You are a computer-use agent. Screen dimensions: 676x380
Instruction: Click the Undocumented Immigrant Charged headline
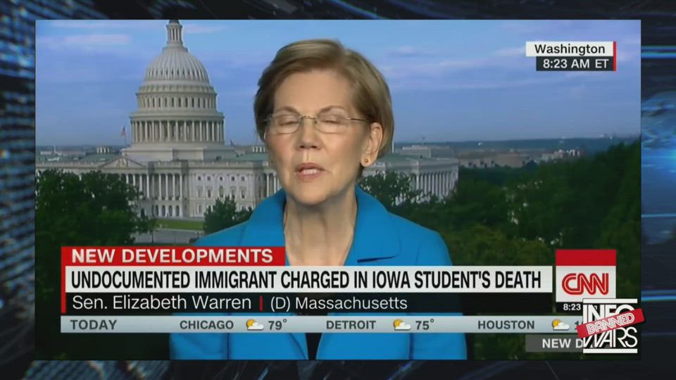coord(306,280)
